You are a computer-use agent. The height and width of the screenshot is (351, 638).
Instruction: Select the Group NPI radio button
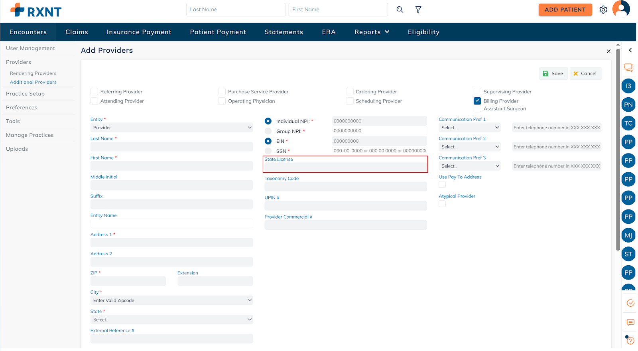268,131
